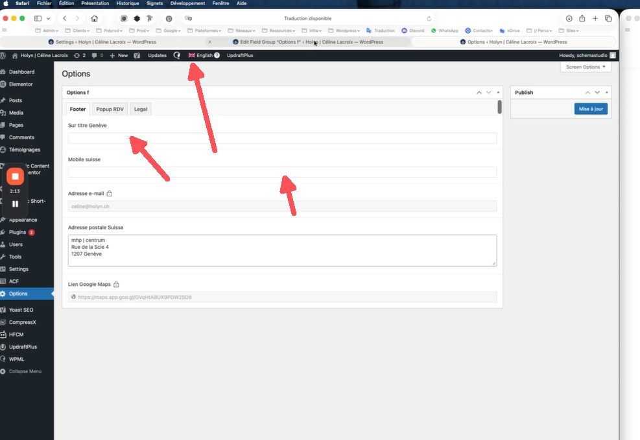Viewport: 640px width, 440px height.
Task: Click the Share icon in Safari
Action: tap(582, 18)
